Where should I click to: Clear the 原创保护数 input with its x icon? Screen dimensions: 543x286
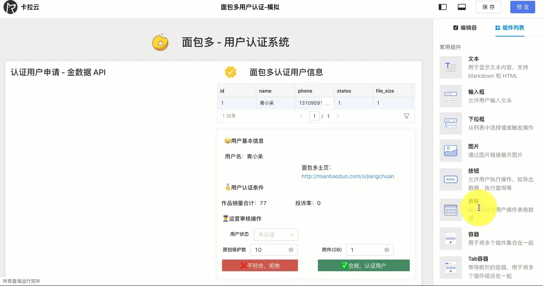pos(290,249)
